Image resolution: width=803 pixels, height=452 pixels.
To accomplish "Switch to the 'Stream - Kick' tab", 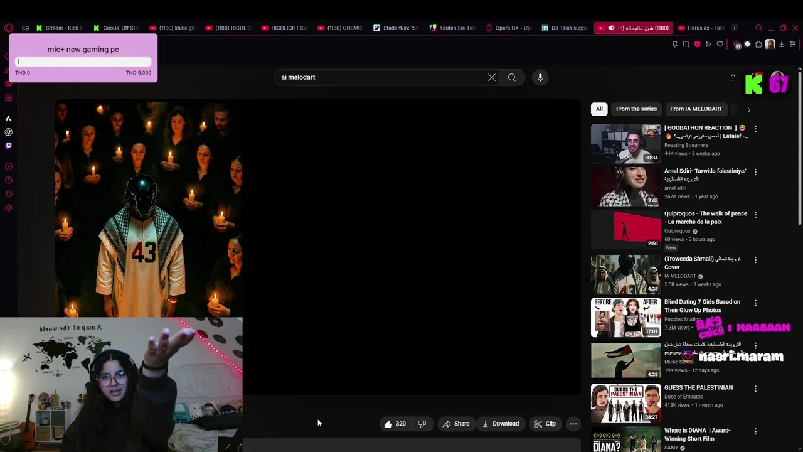I will [x=60, y=28].
